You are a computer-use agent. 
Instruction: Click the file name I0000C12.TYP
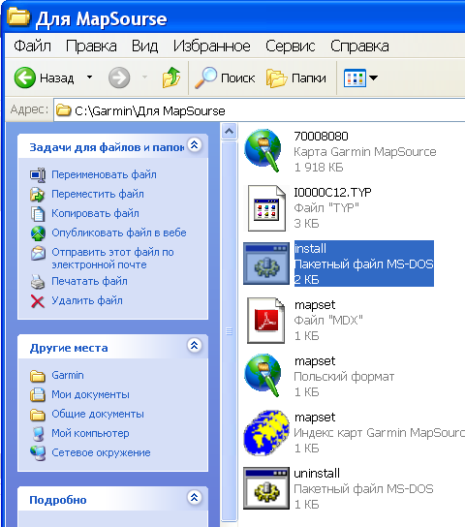pyautogui.click(x=332, y=192)
